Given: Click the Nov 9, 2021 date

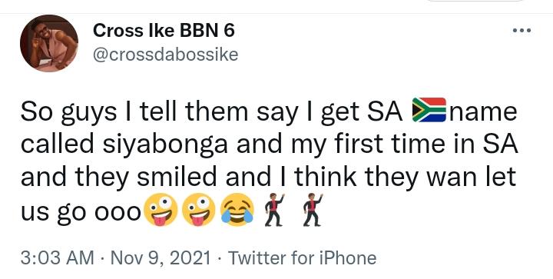Looking at the screenshot, I should 161,257.
